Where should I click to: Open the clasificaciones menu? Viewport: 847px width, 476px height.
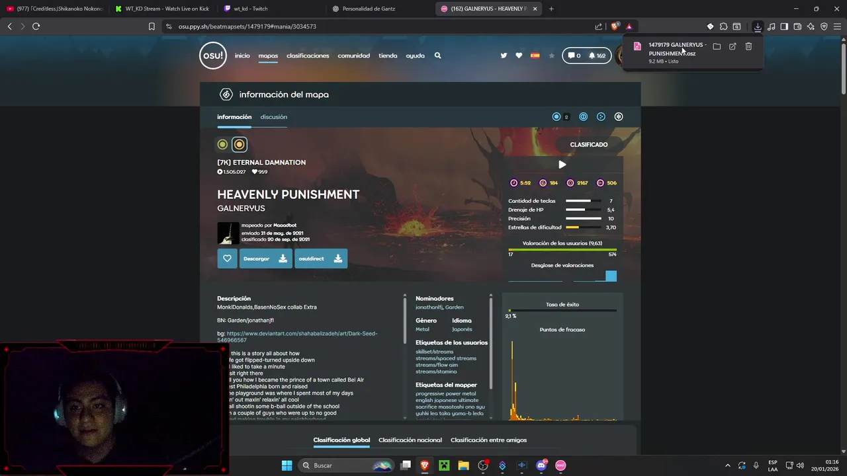pyautogui.click(x=308, y=56)
